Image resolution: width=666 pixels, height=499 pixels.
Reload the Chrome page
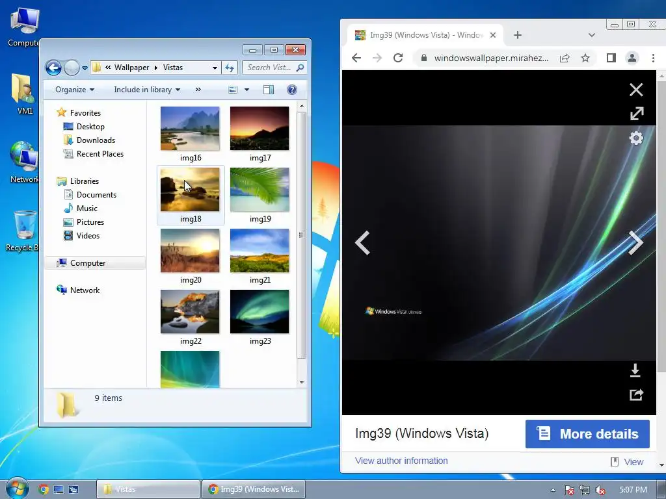click(398, 58)
